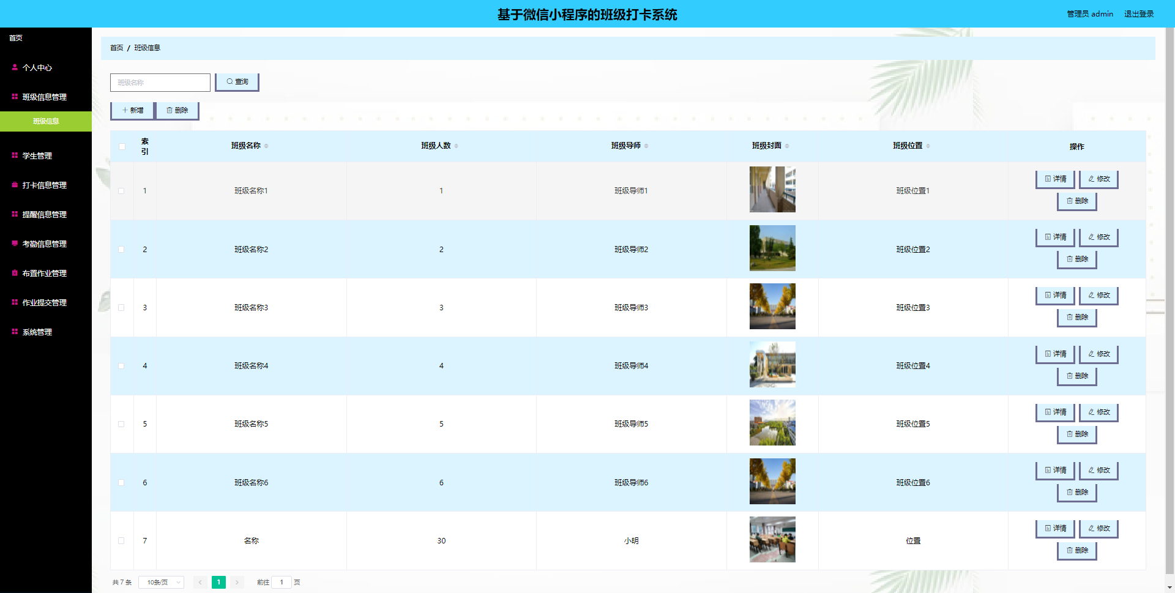Open 布置作业管理 management section
The image size is (1175, 593).
[x=44, y=273]
